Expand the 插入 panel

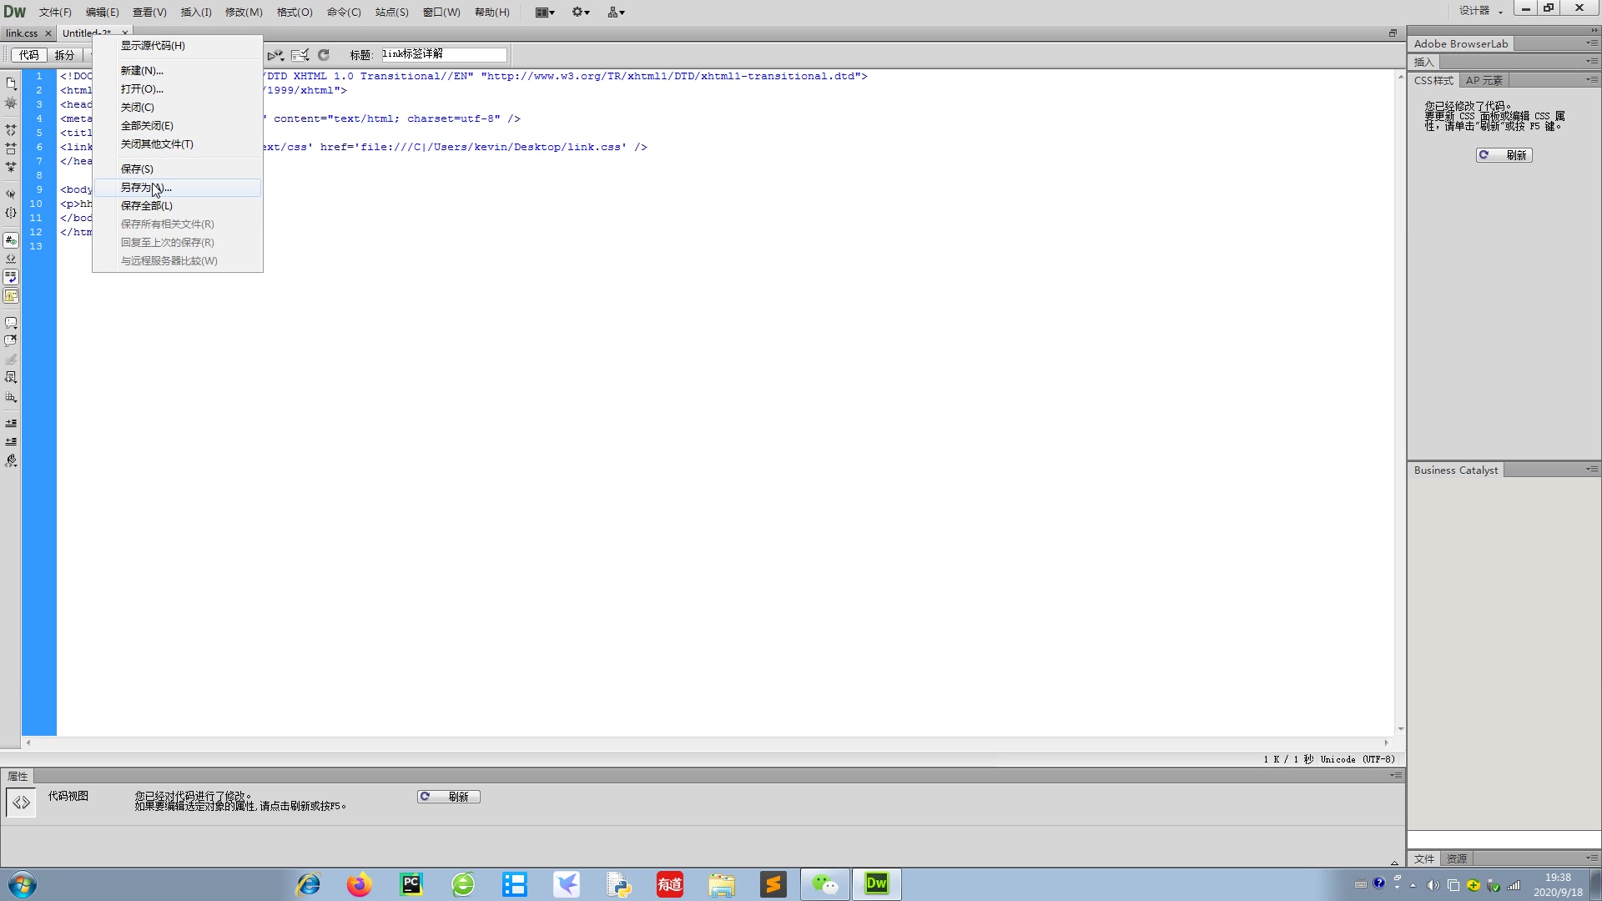tap(1424, 63)
